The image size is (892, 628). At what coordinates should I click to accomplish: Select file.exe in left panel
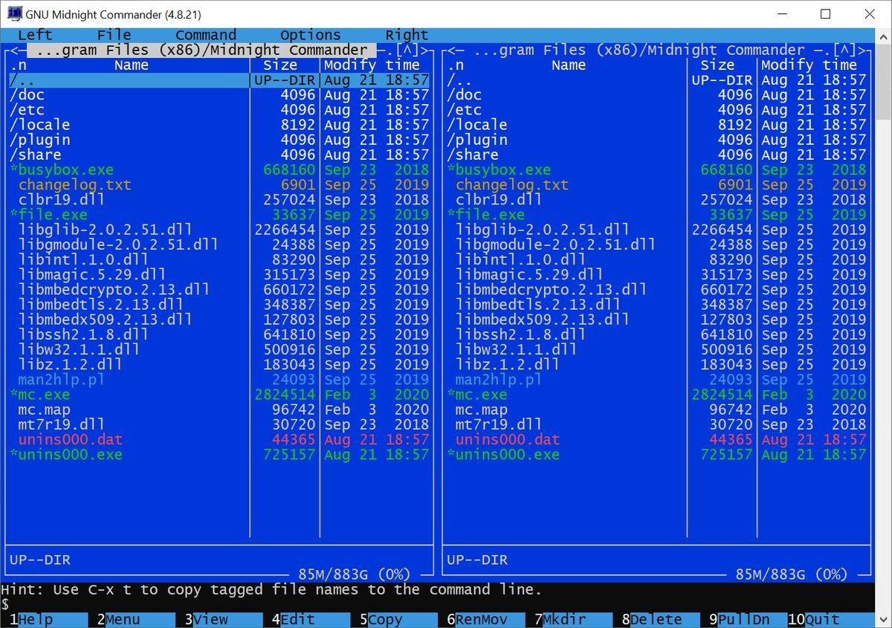[219, 215]
